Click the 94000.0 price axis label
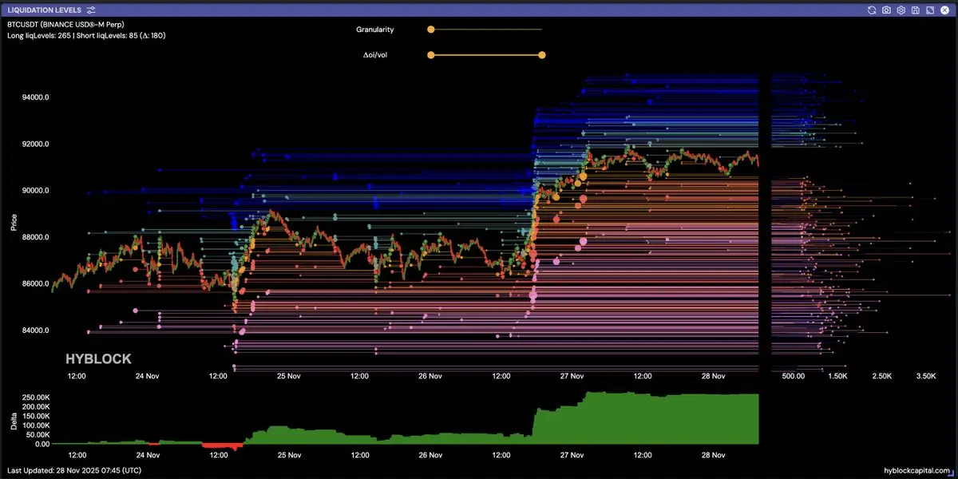 click(35, 97)
